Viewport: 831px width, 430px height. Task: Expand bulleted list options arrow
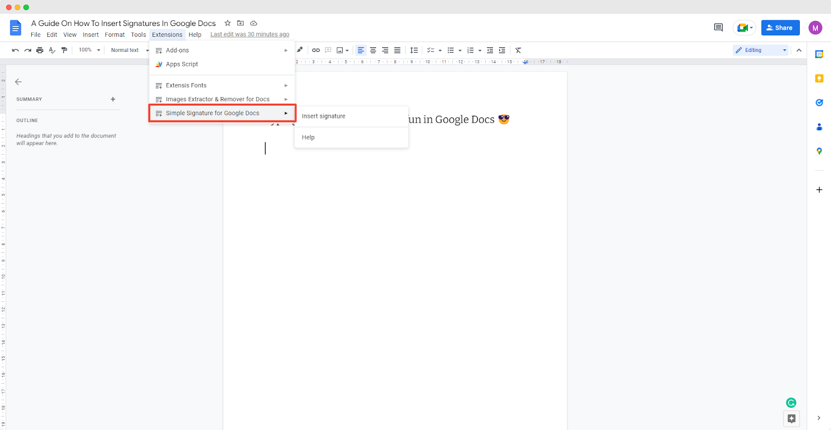click(x=460, y=51)
